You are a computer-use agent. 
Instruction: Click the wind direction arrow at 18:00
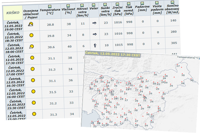95,46
